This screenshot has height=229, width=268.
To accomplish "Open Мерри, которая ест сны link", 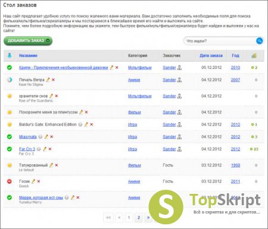I will click(x=41, y=197).
